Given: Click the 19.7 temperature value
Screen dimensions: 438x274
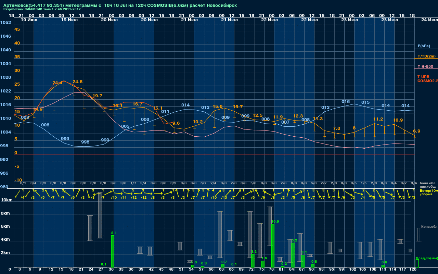Looking at the screenshot, I should [x=98, y=96].
